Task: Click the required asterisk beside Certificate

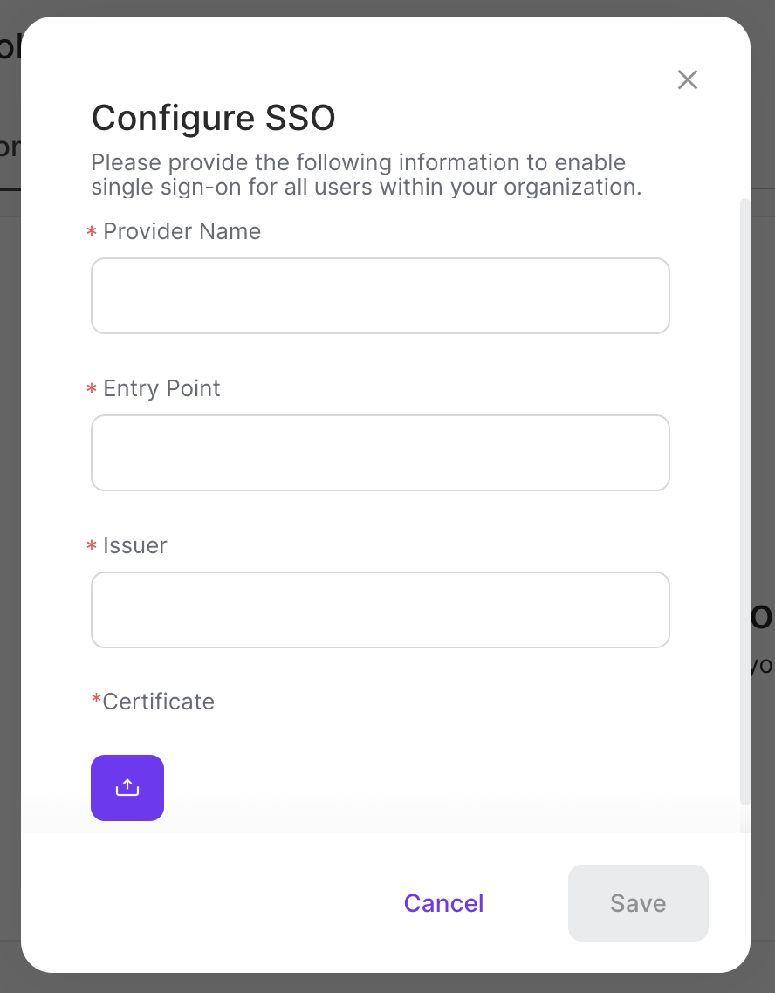Action: click(95, 702)
